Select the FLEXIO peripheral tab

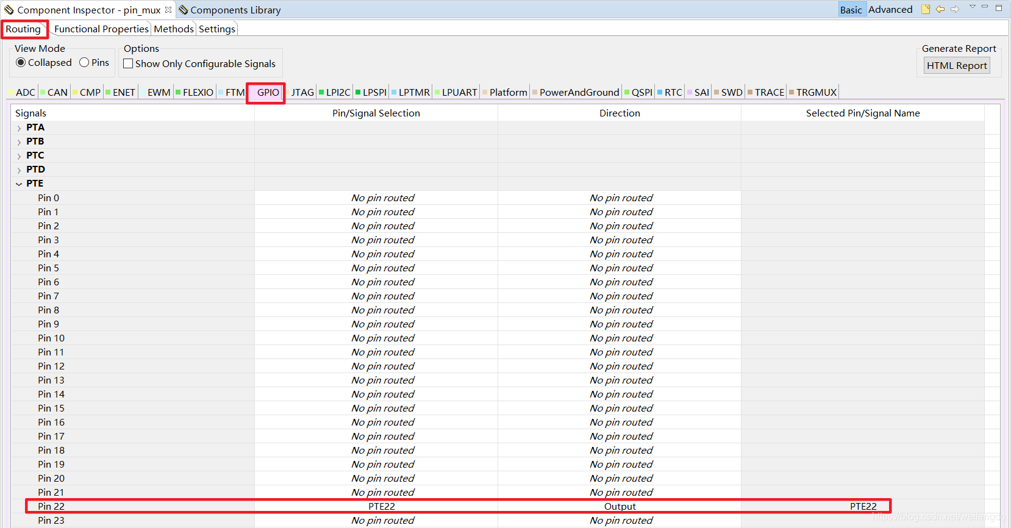tap(195, 92)
